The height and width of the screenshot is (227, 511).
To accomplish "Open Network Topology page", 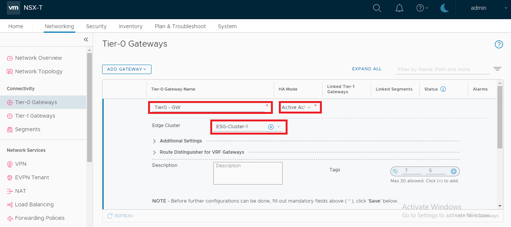I will [39, 71].
